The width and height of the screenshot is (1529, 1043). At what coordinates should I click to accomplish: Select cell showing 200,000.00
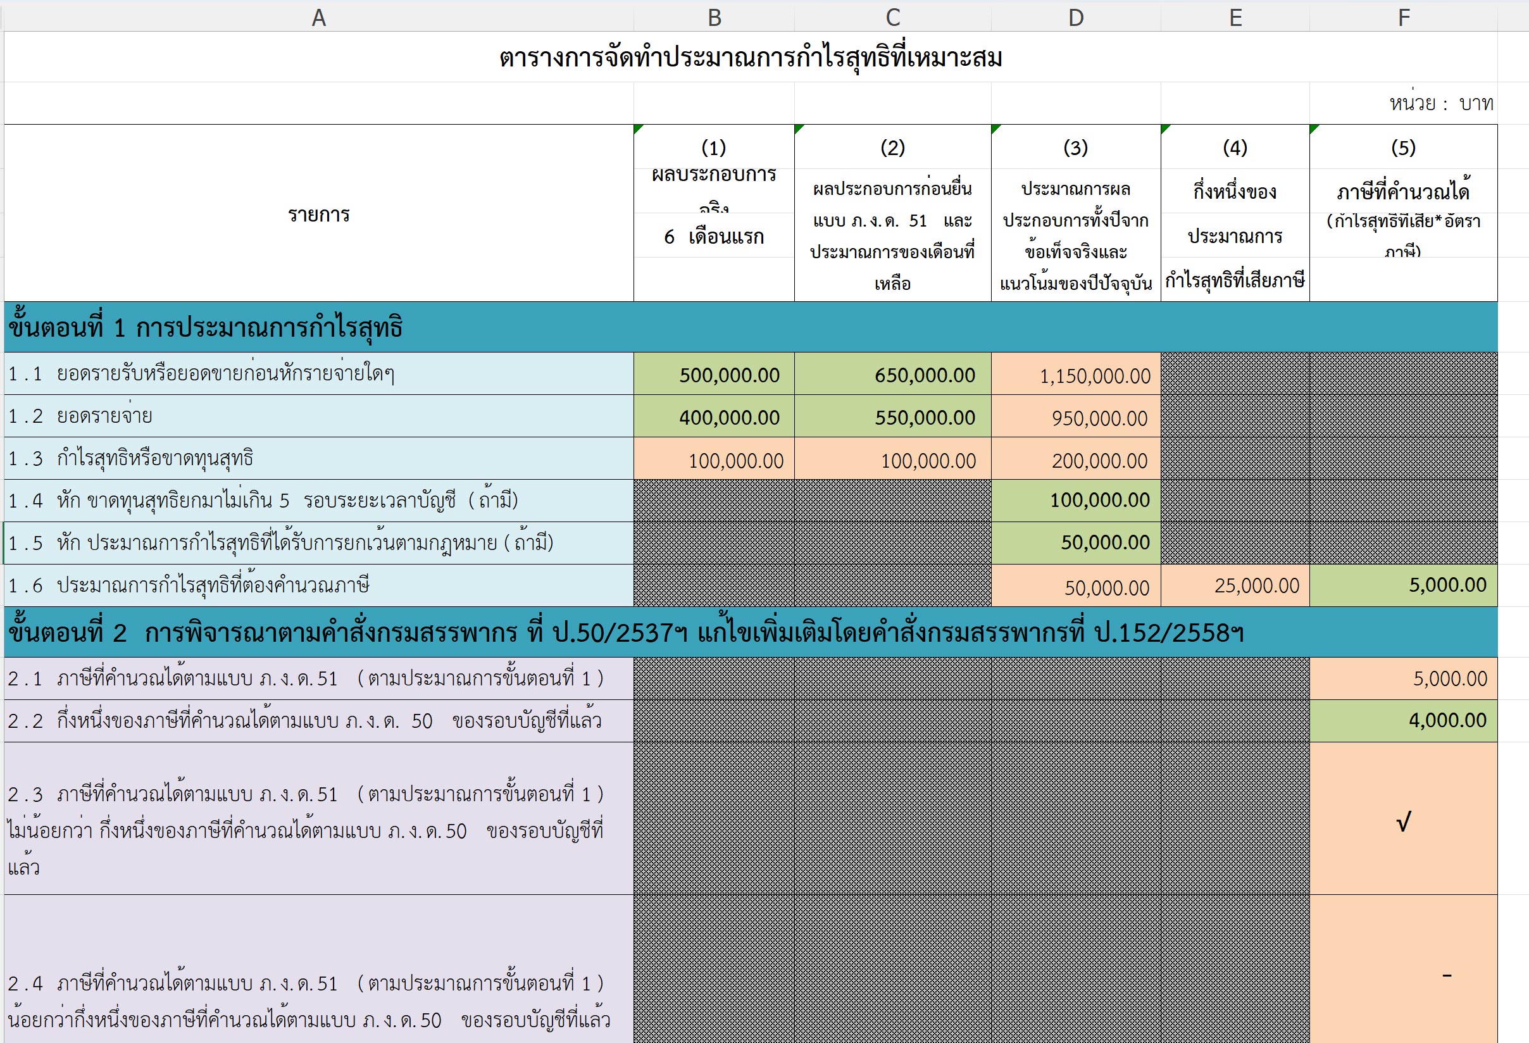(x=1076, y=458)
